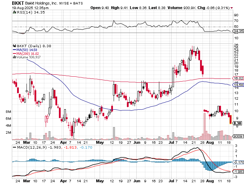
Task: Click the red -1.813 signal value in MACD legend
Action: pos(70,147)
